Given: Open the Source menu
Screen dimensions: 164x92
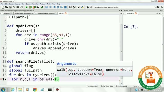Looking at the screenshot, I should [x=18, y=4].
